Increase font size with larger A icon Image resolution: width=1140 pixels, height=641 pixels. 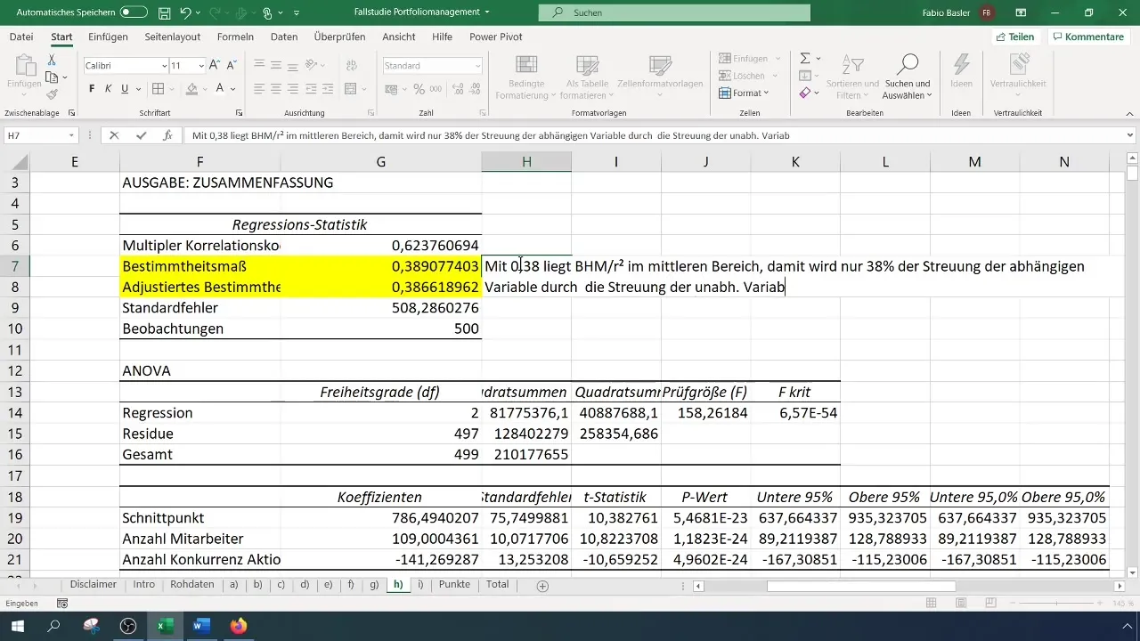[x=215, y=66]
